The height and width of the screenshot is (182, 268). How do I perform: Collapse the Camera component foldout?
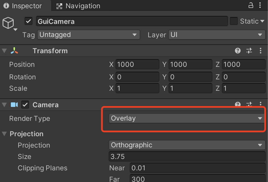click(4, 105)
